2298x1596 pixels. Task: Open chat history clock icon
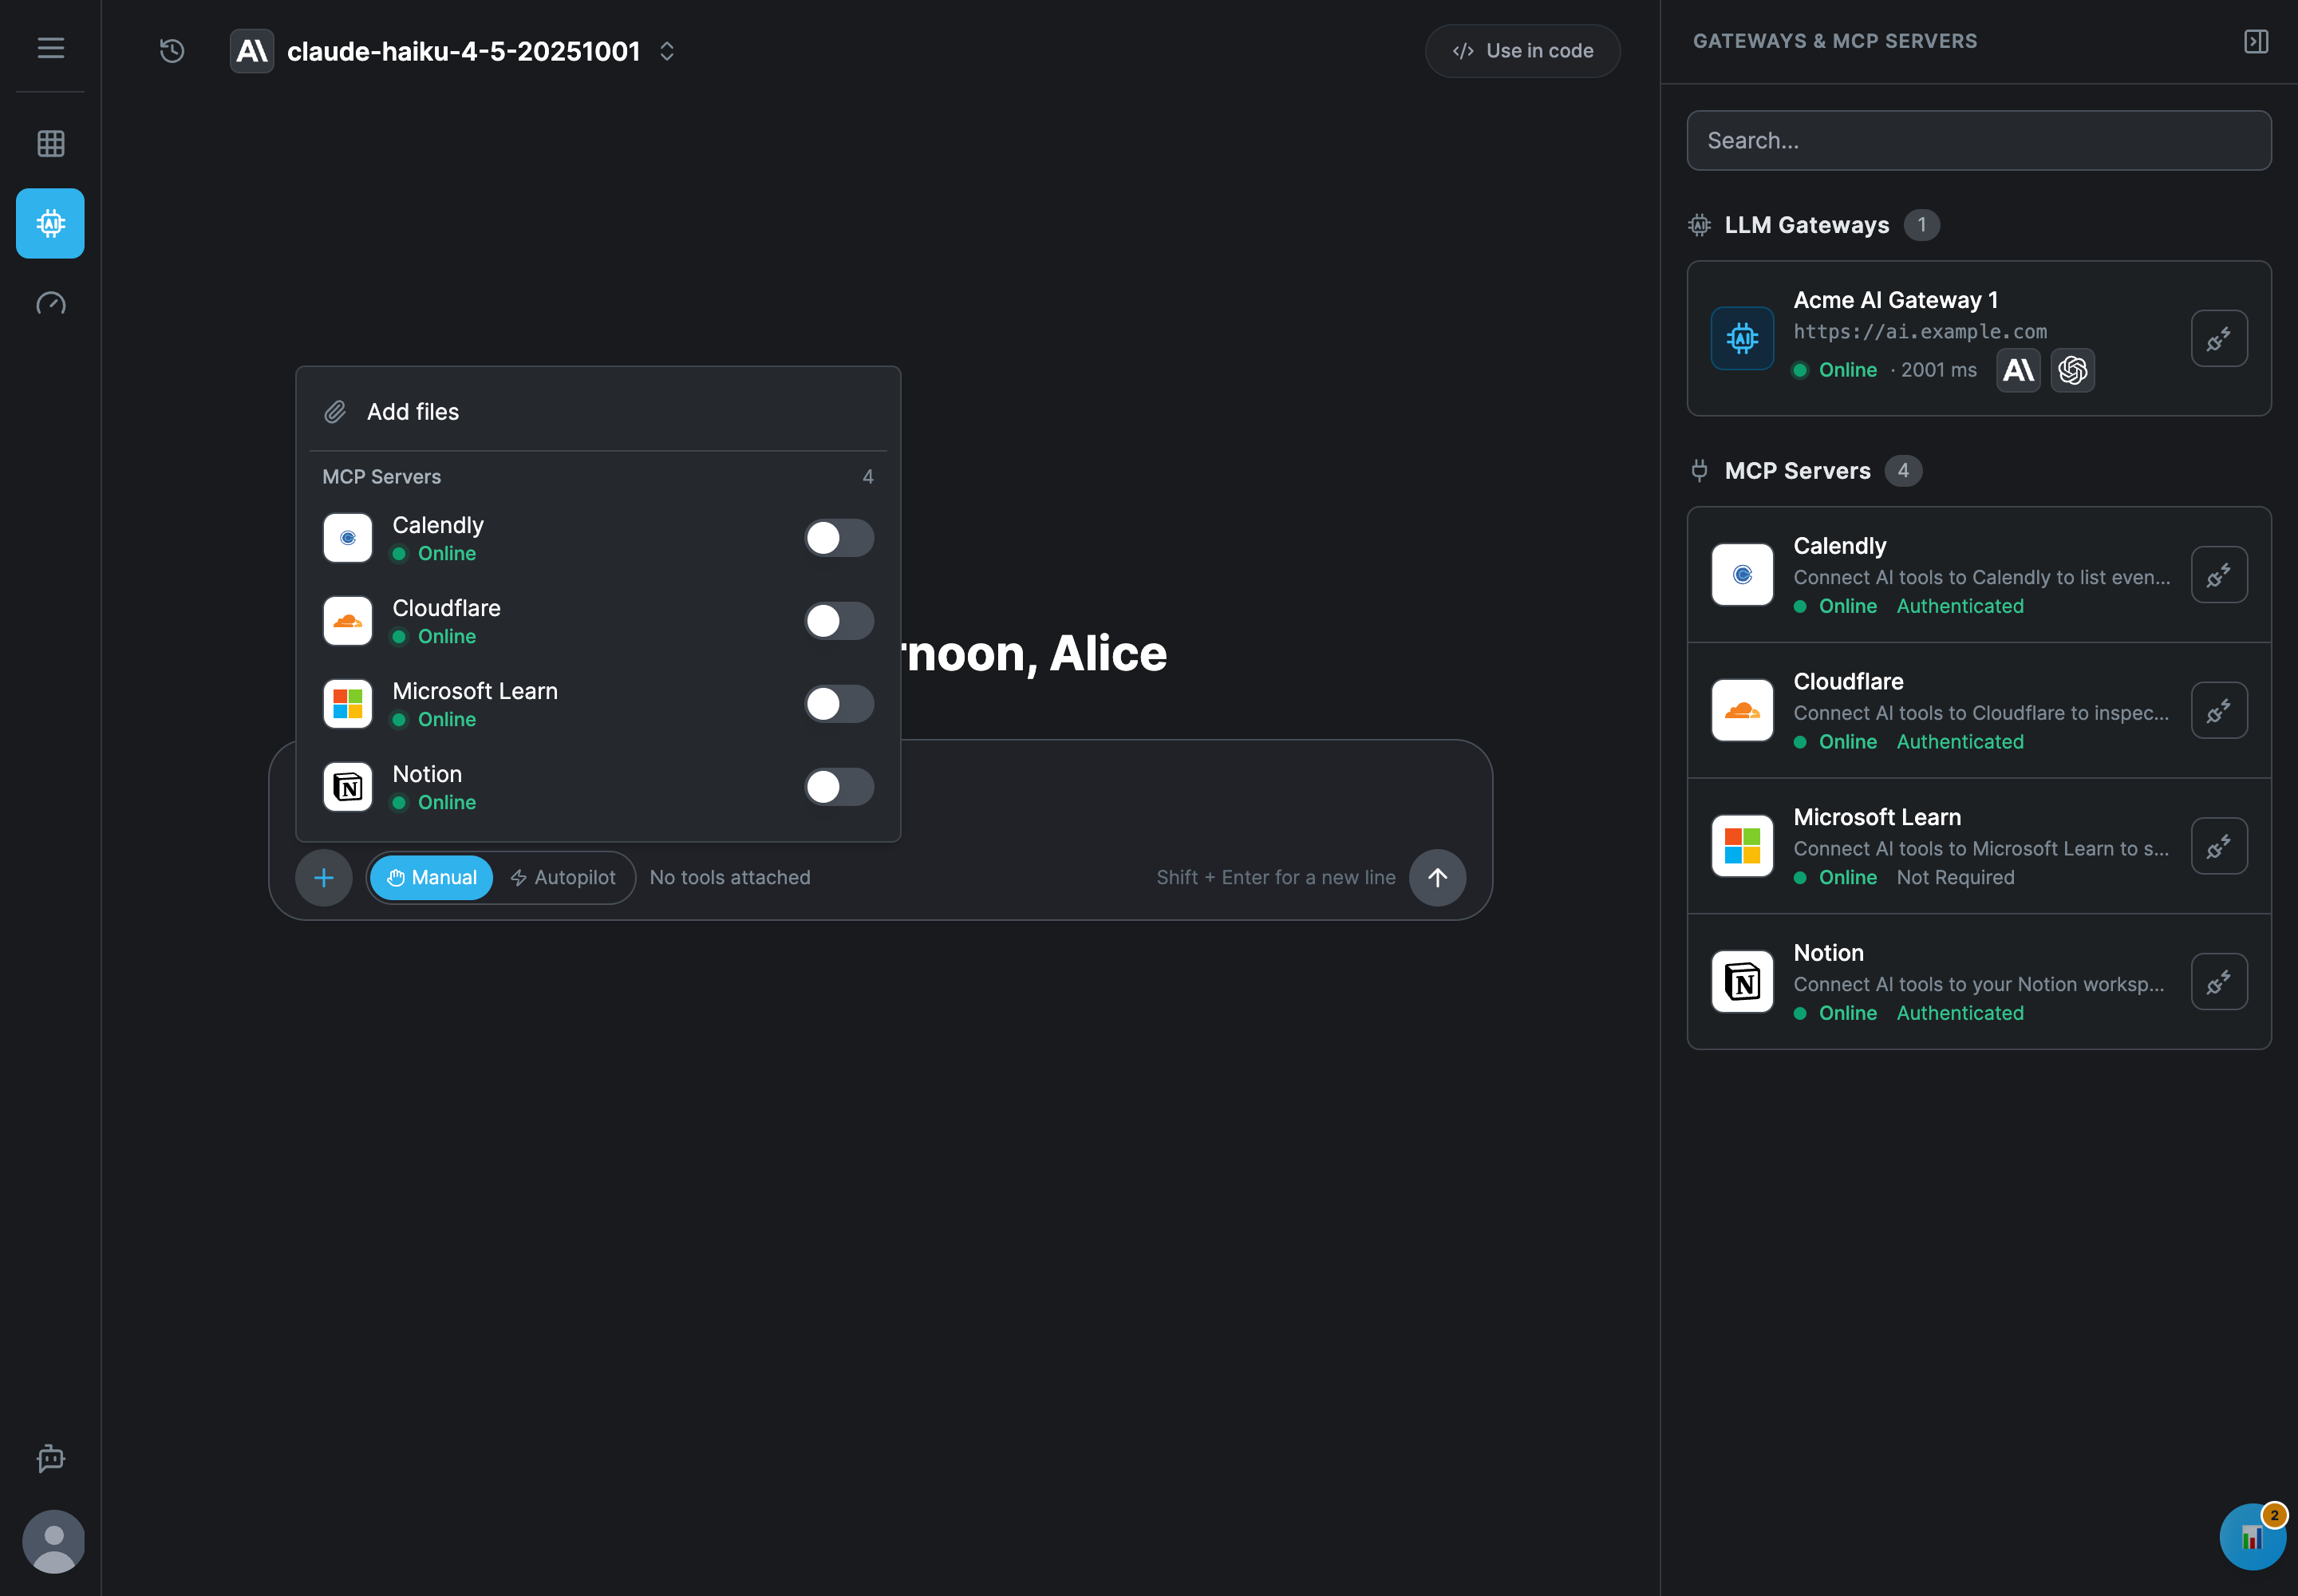coord(172,50)
